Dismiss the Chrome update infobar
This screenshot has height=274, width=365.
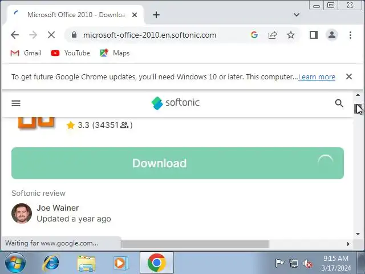click(349, 76)
